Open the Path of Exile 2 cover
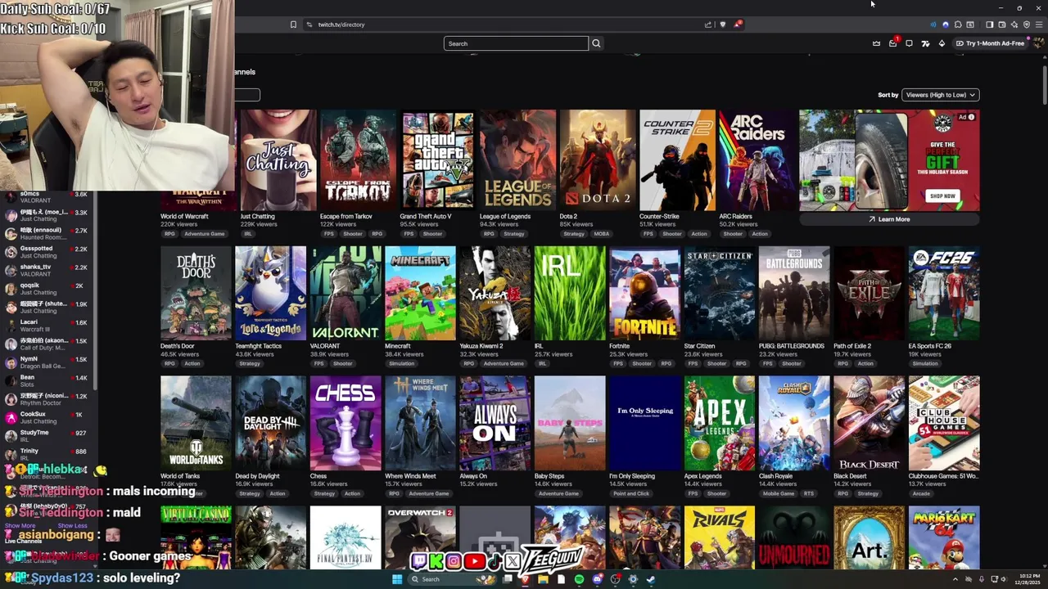 coord(870,293)
